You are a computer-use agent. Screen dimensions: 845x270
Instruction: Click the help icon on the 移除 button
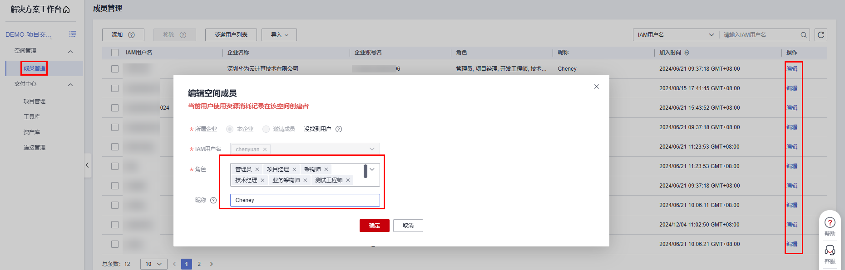183,35
